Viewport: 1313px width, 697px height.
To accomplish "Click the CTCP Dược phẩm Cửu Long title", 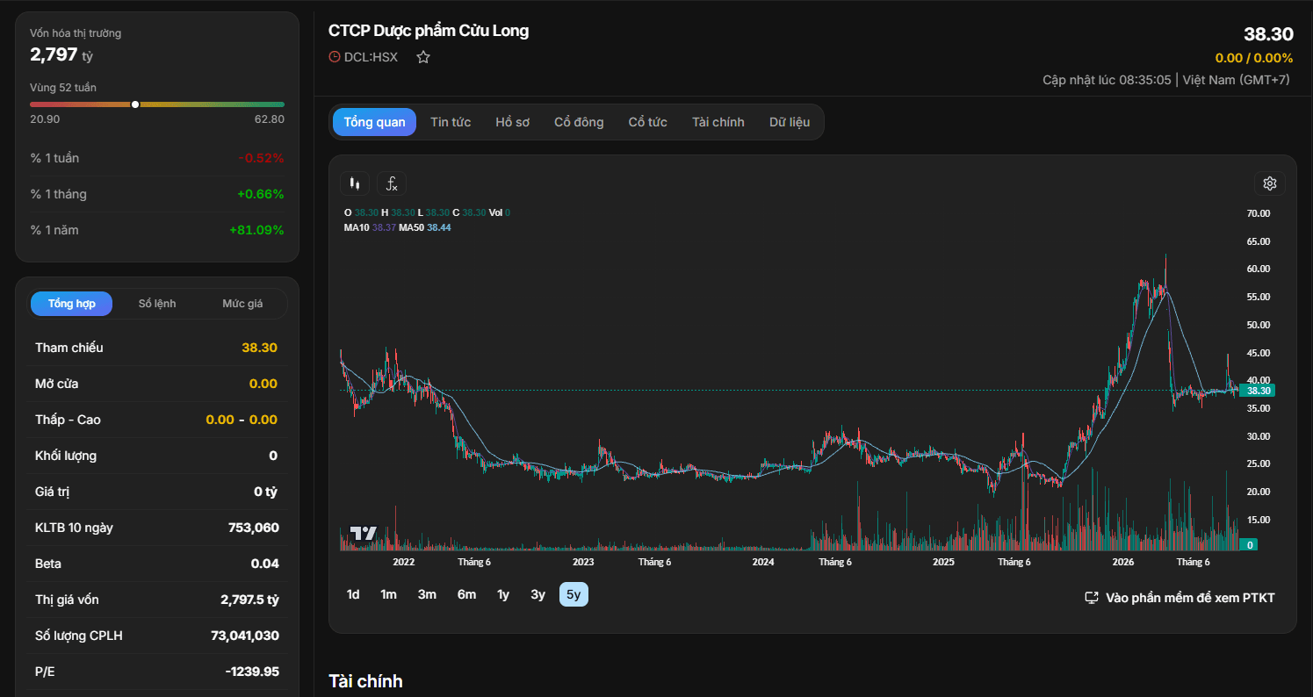I will tap(429, 31).
